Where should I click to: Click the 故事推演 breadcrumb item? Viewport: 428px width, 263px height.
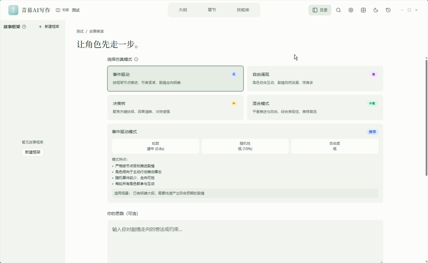point(97,31)
